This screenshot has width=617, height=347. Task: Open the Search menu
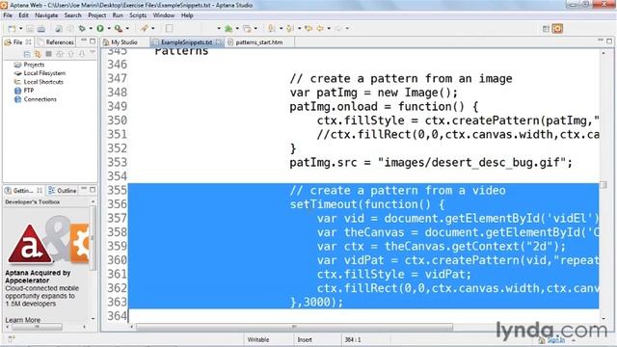pos(73,15)
